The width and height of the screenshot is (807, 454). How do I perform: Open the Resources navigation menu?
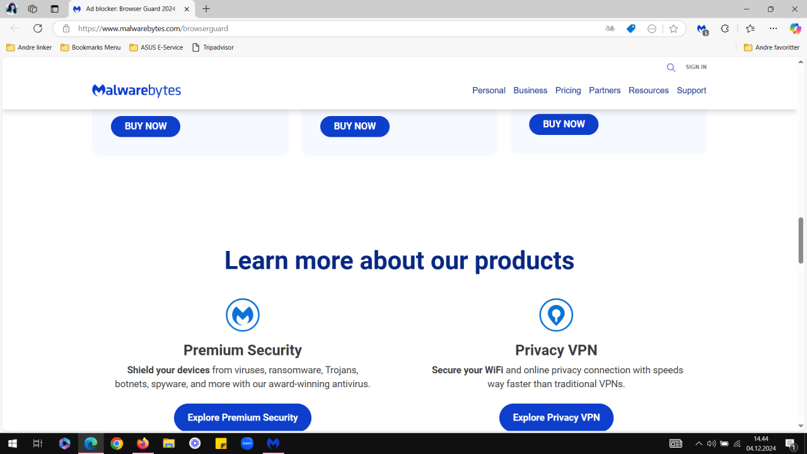point(648,90)
